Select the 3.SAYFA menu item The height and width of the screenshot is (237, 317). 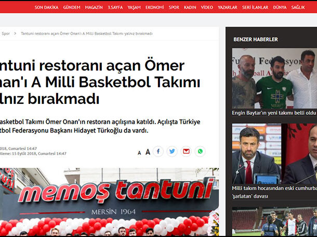114,8
